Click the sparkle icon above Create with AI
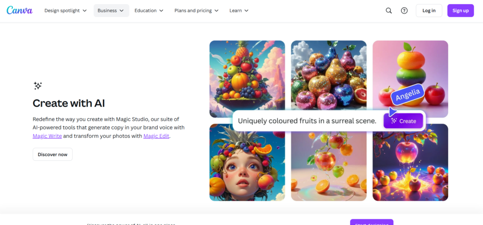Viewport: 483px width, 225px height. pos(38,85)
